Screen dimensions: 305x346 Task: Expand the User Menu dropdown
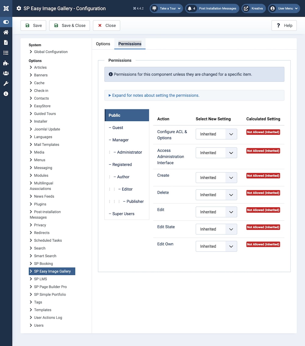pos(284,9)
